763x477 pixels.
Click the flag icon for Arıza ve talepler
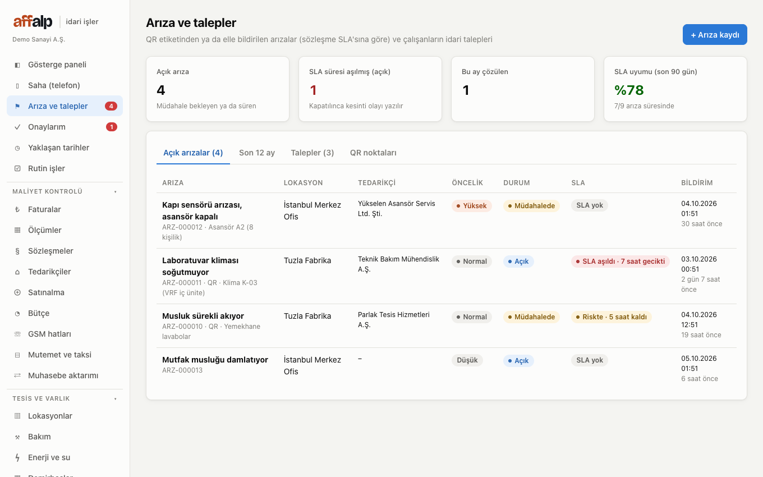(x=17, y=106)
